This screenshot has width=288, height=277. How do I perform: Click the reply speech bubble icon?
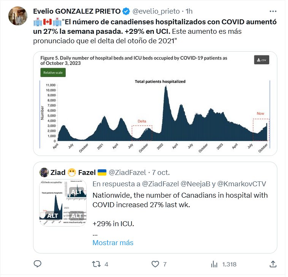pyautogui.click(x=37, y=264)
